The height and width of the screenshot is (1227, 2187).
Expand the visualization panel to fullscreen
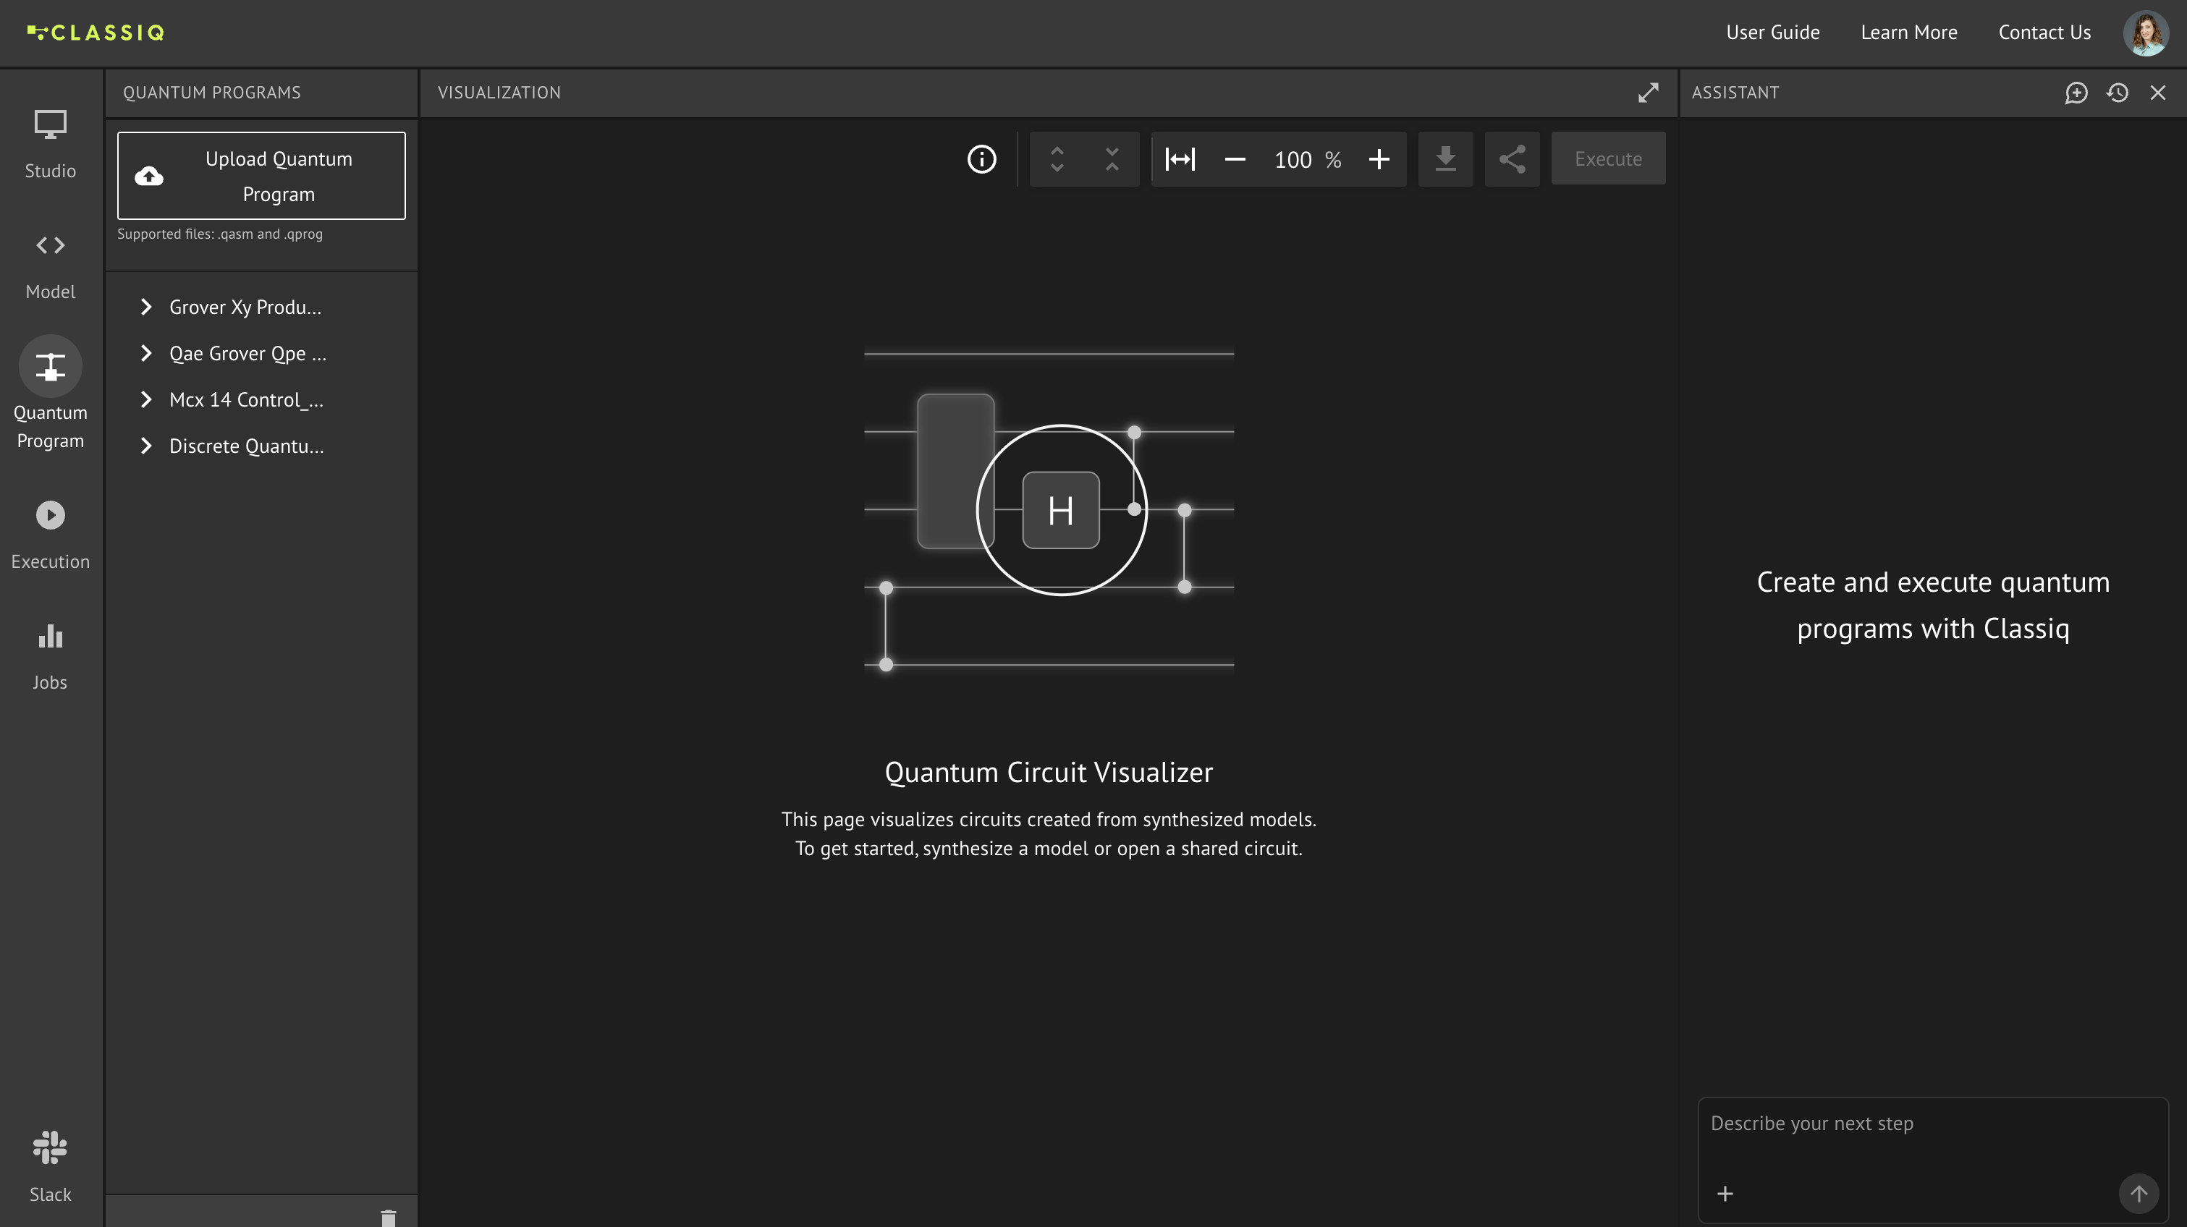1648,93
